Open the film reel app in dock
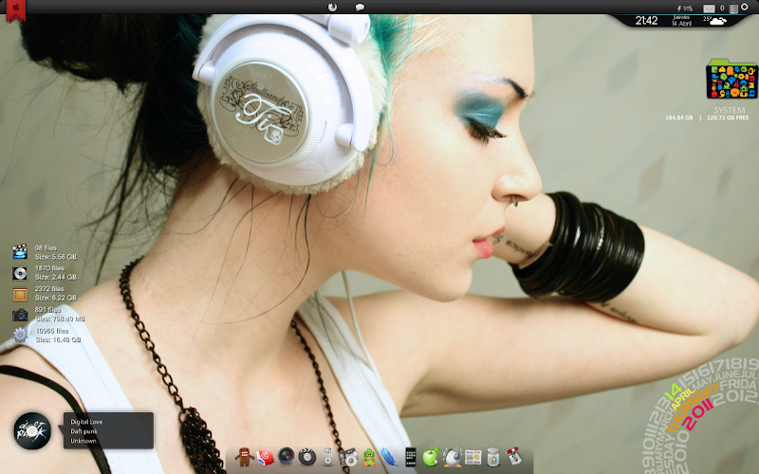The height and width of the screenshot is (474, 759). pyautogui.click(x=305, y=458)
